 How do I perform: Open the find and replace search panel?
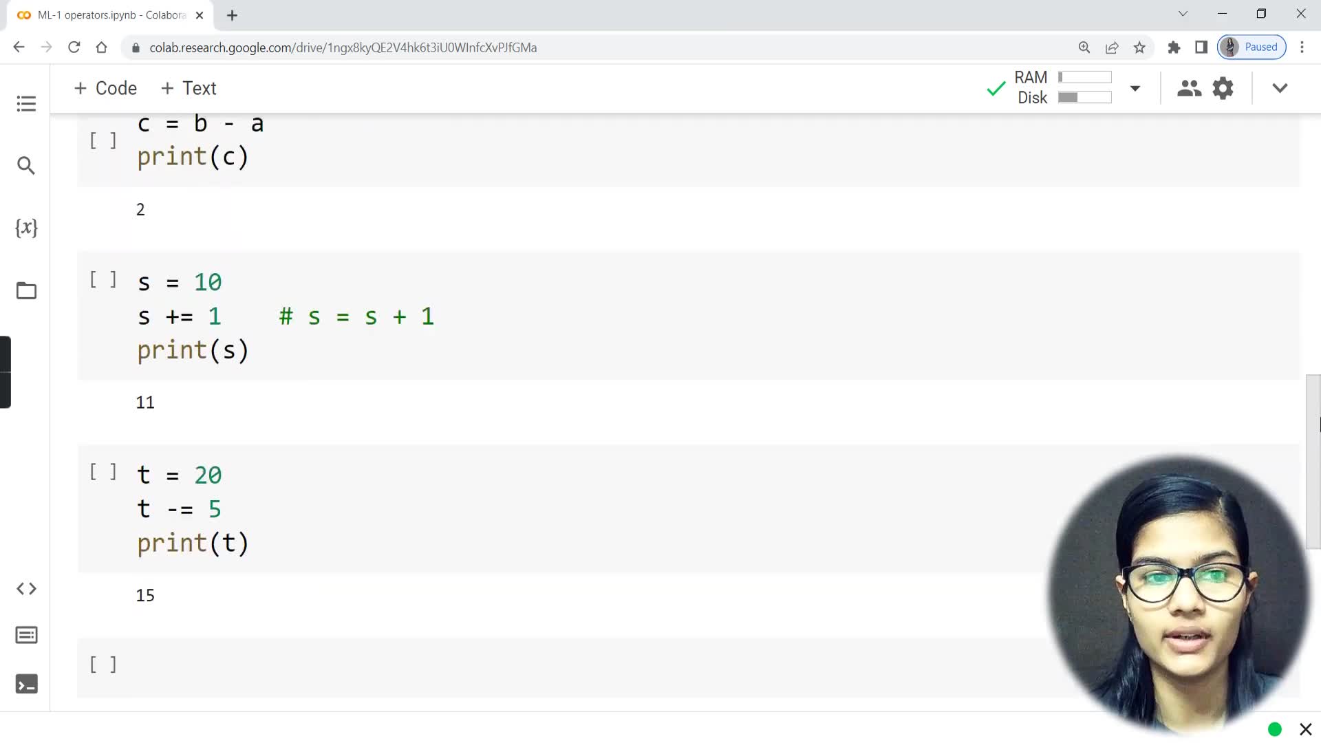point(26,166)
